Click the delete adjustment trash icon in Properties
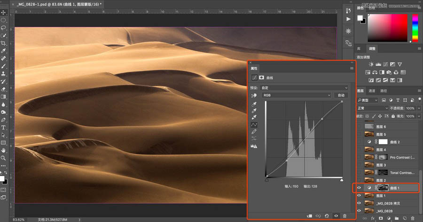The image size is (423, 222). point(345,215)
